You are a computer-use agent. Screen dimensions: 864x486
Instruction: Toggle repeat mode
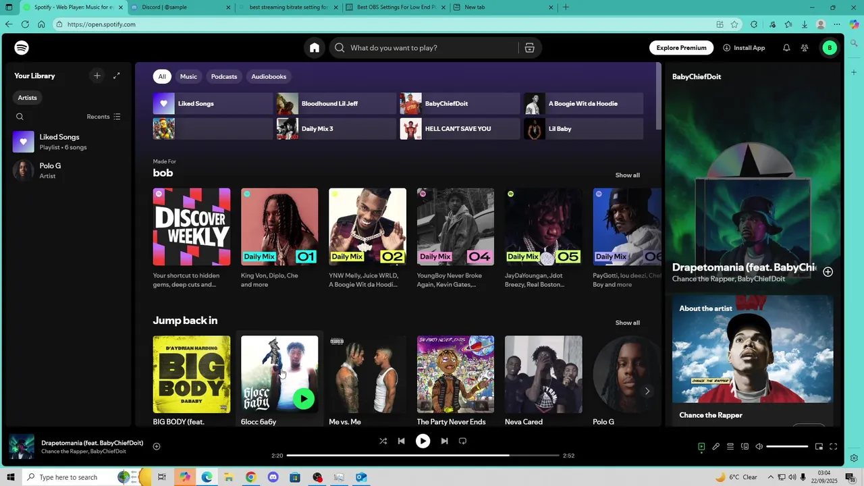pos(462,441)
